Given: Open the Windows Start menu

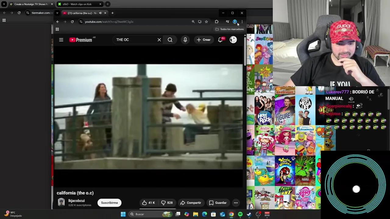Looking at the screenshot, I should 123,214.
